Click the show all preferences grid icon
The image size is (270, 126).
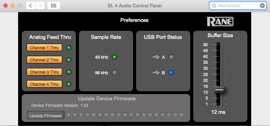point(54,6)
